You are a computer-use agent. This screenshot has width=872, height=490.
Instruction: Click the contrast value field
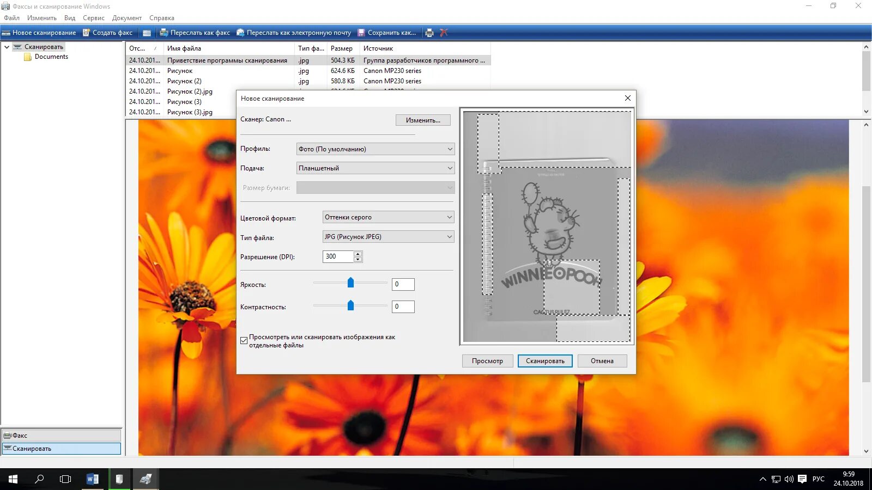(403, 307)
